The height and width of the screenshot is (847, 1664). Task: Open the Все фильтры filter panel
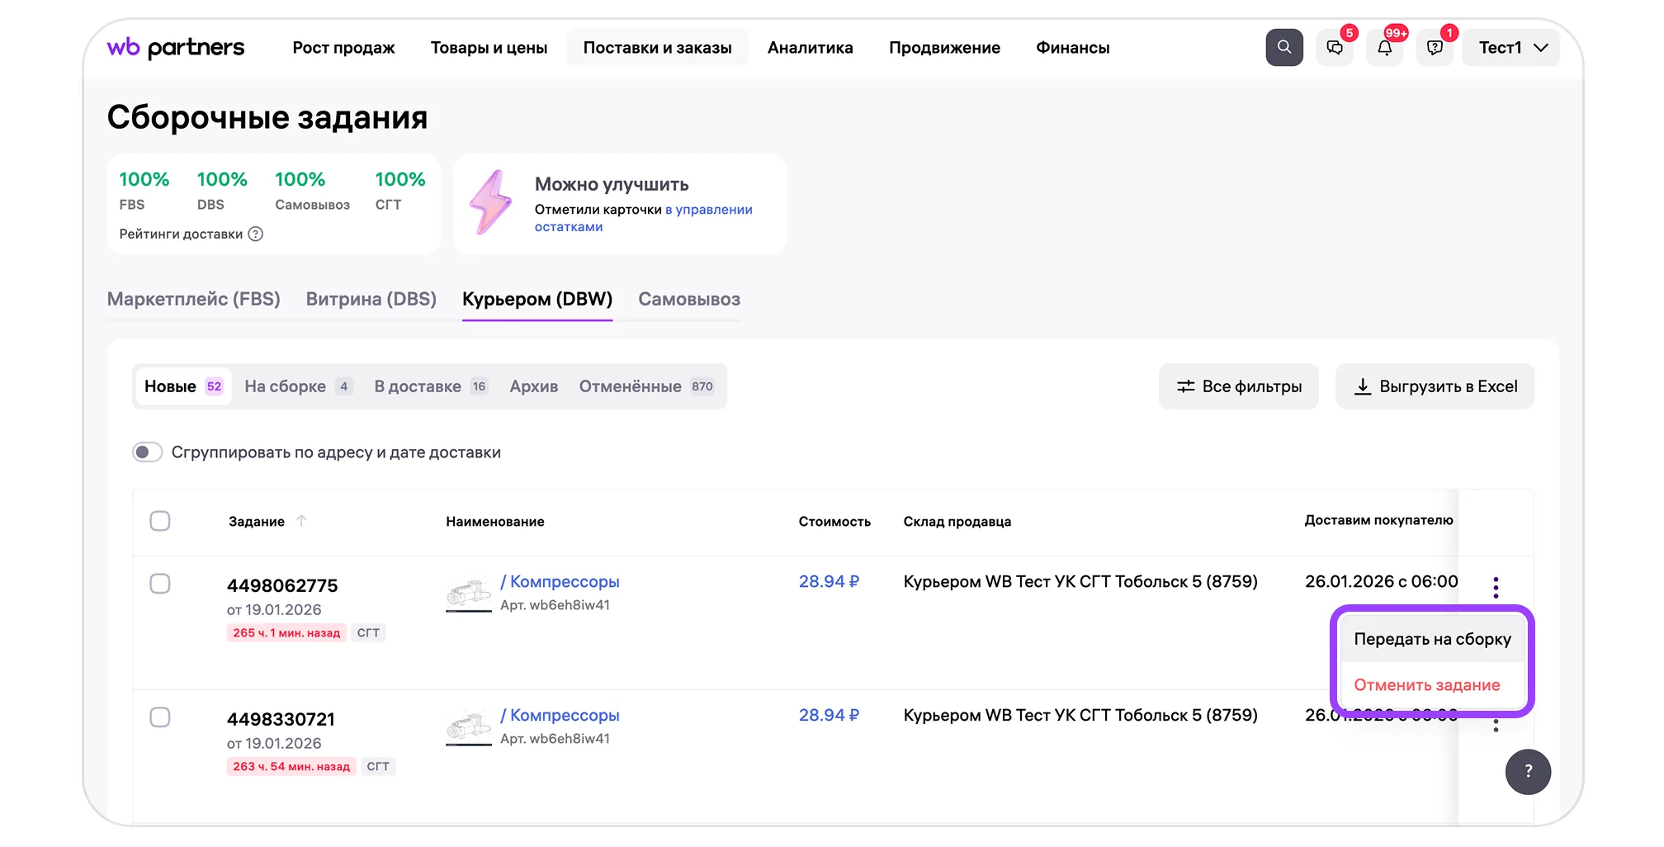(x=1238, y=386)
